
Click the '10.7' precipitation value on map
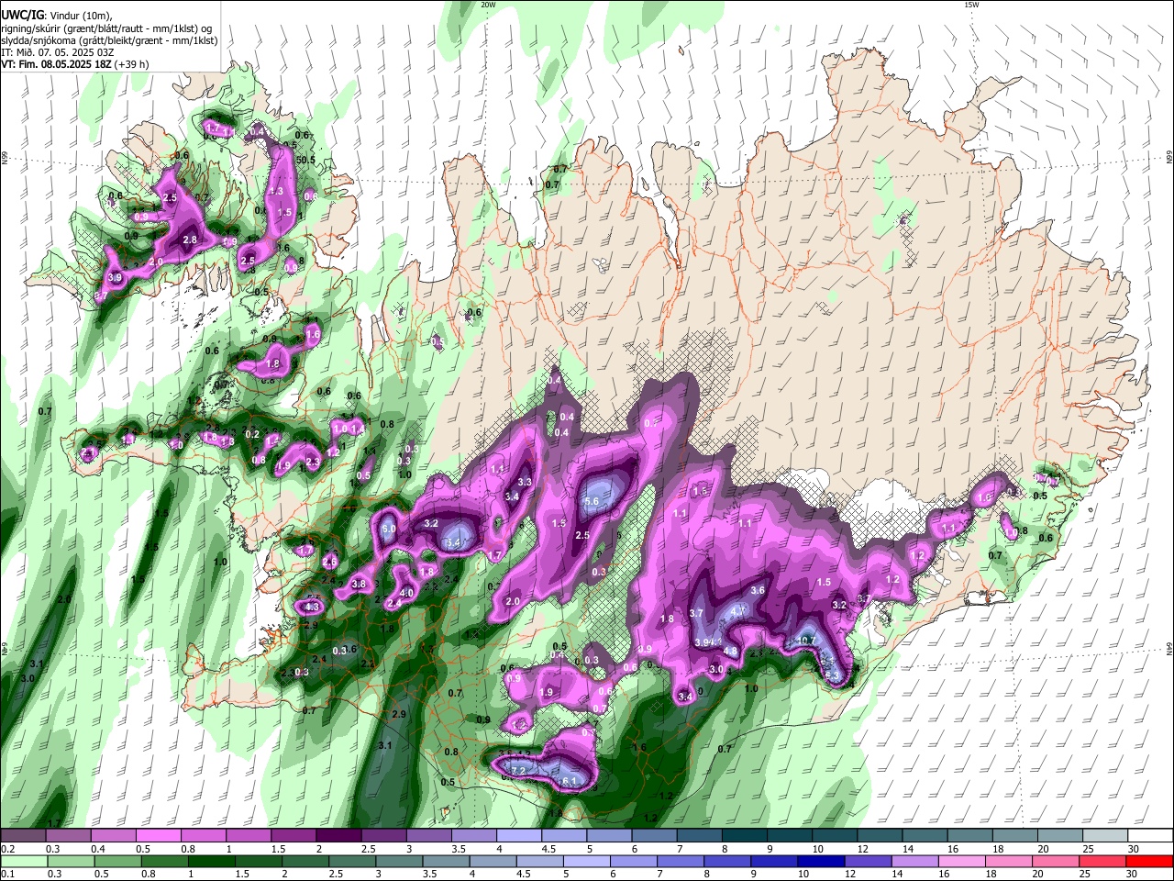(806, 641)
